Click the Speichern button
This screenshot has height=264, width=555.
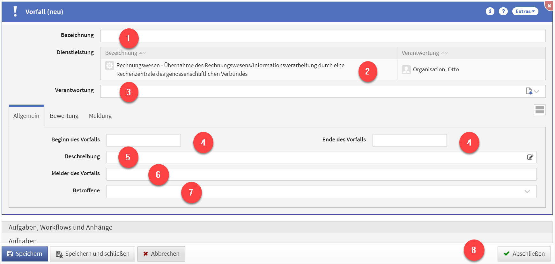point(25,254)
